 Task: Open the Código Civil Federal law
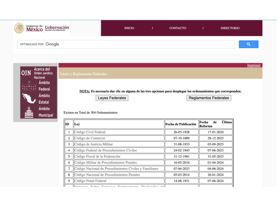pyautogui.click(x=90, y=132)
